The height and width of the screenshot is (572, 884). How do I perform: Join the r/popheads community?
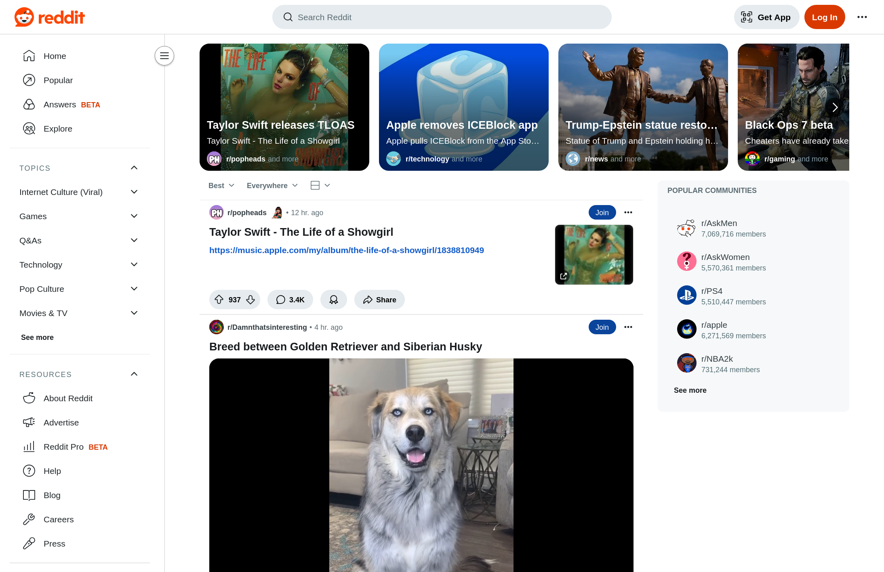pos(602,212)
